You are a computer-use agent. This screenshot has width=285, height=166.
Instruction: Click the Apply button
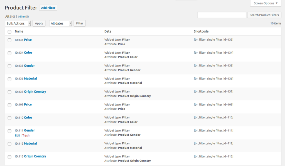tap(39, 23)
